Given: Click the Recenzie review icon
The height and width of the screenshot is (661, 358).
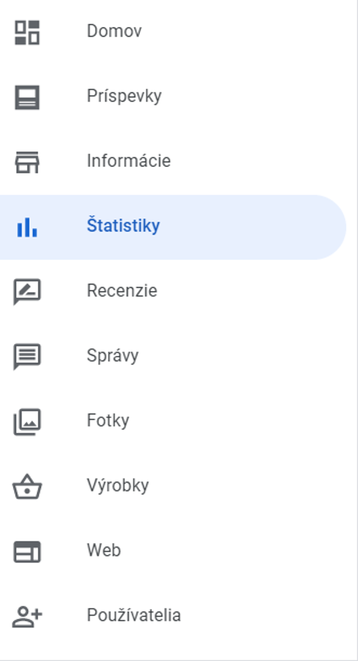Looking at the screenshot, I should [x=27, y=292].
